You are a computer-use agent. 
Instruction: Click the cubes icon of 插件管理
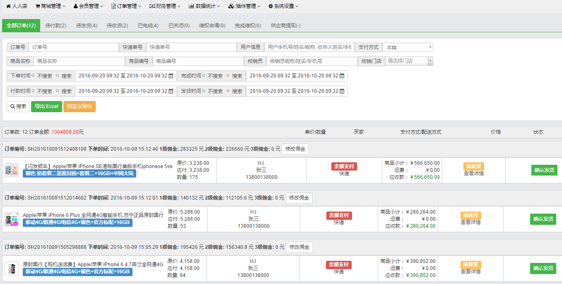pos(231,6)
